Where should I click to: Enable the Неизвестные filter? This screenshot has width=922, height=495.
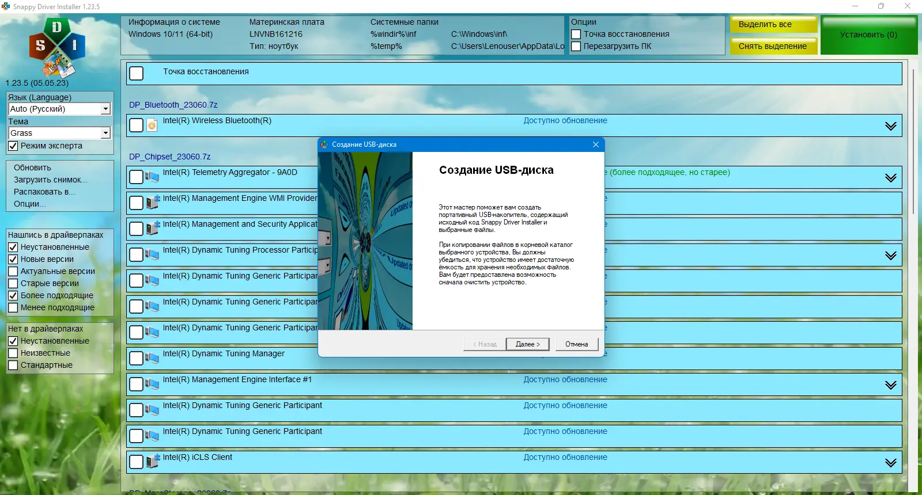13,353
